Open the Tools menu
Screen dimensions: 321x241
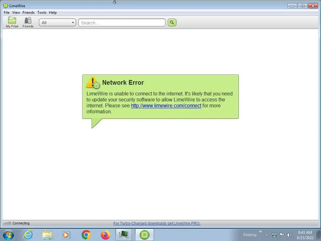[x=42, y=13]
